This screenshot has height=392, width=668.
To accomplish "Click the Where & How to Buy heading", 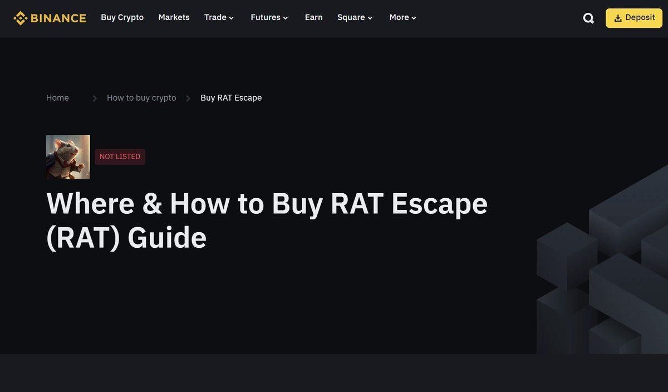I will [x=267, y=220].
